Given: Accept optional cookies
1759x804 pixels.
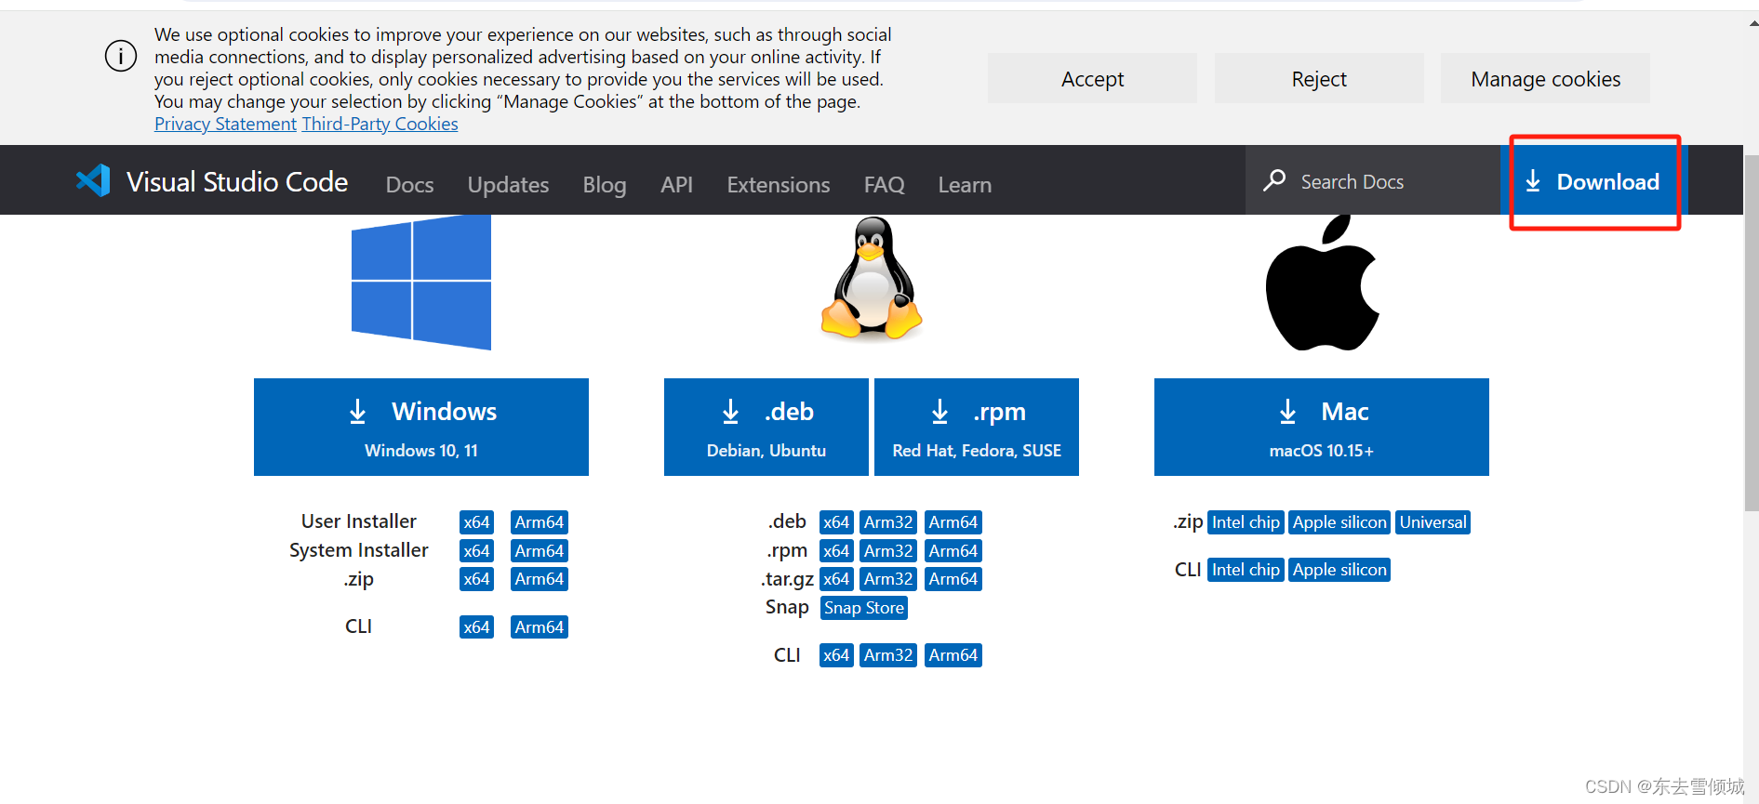Looking at the screenshot, I should tap(1092, 79).
